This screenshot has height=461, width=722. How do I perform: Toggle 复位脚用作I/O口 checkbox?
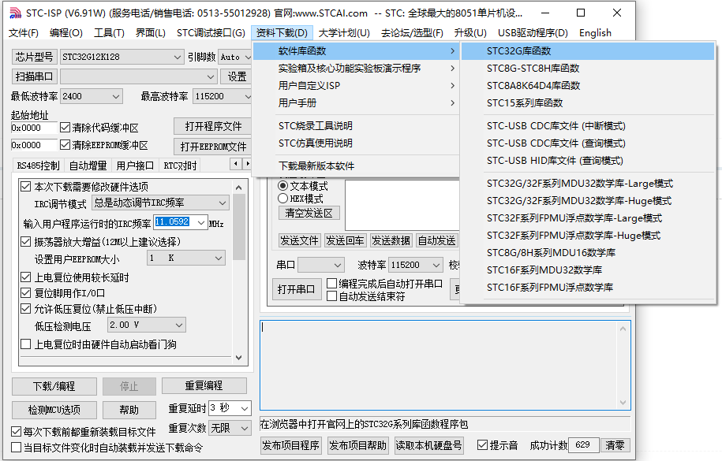point(26,293)
